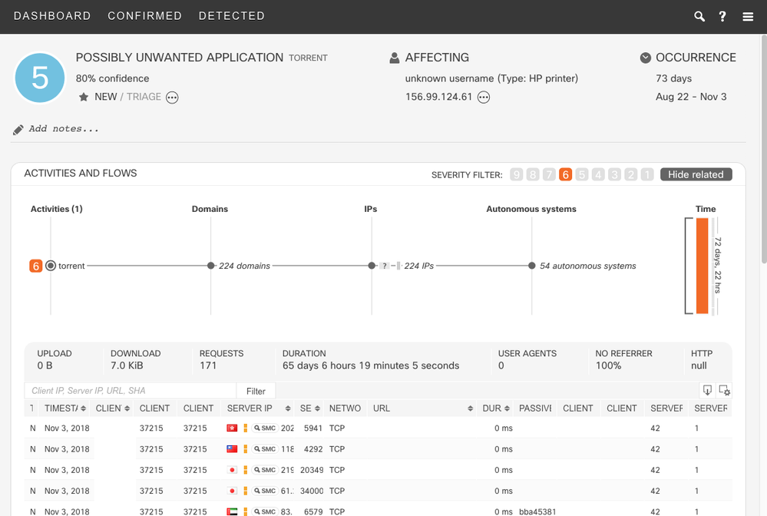Screen dimensions: 767x516
Task: Open the help question mark icon
Action: click(722, 17)
